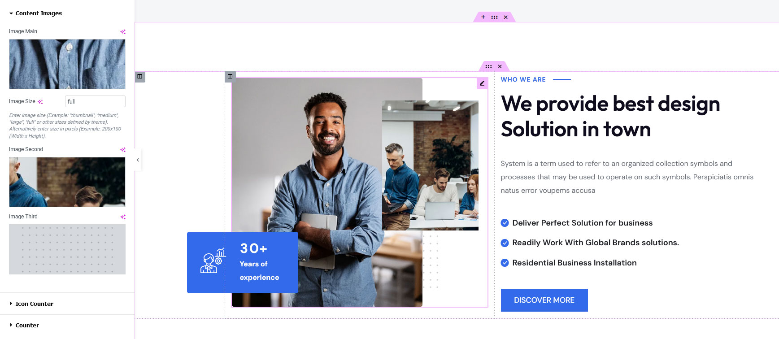
Task: Click the Image Size input field
Action: [95, 101]
